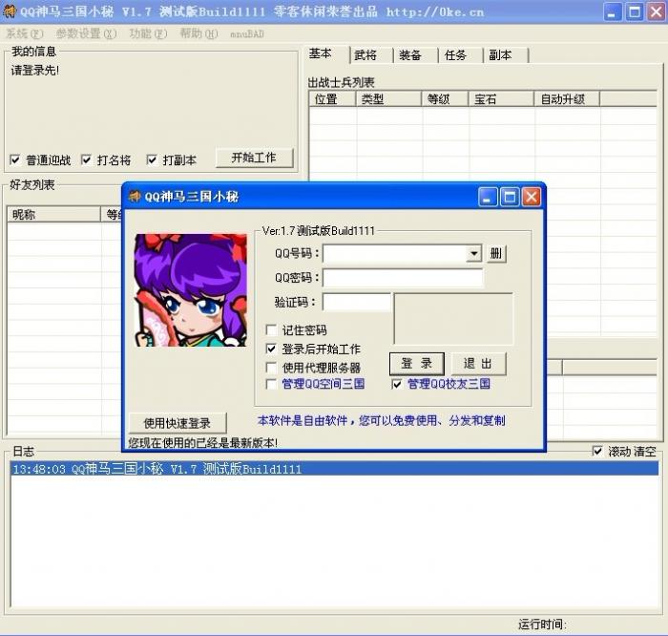668x636 pixels.
Task: Click 清空 to clear the log
Action: [644, 451]
